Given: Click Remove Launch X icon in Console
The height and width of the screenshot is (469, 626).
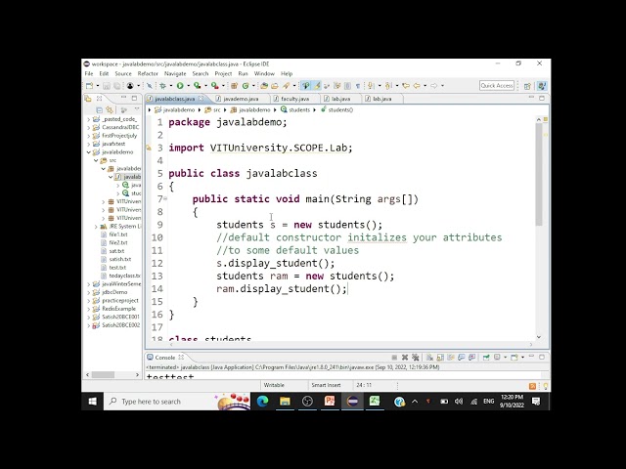Looking at the screenshot, I should point(405,358).
